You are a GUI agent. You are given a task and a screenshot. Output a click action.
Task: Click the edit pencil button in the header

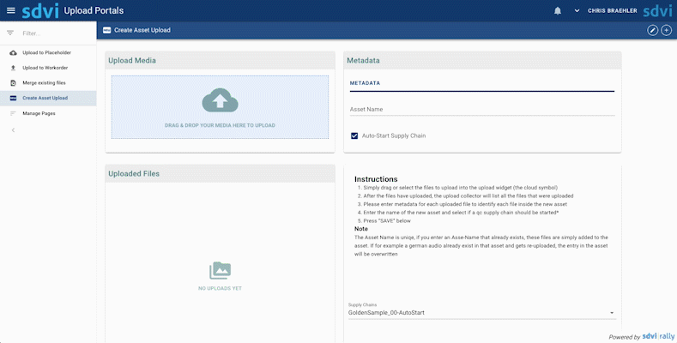tap(652, 30)
